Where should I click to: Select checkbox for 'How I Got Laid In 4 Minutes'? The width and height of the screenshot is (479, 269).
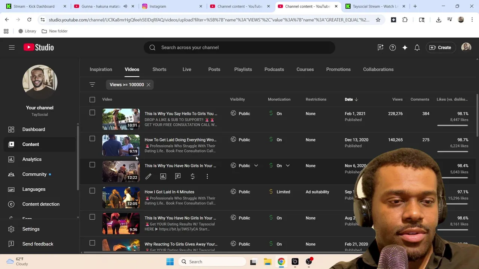click(92, 191)
